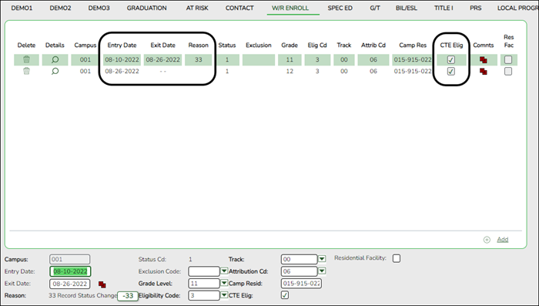Image resolution: width=539 pixels, height=306 pixels.
Task: Open the G/T tab
Action: click(x=375, y=8)
